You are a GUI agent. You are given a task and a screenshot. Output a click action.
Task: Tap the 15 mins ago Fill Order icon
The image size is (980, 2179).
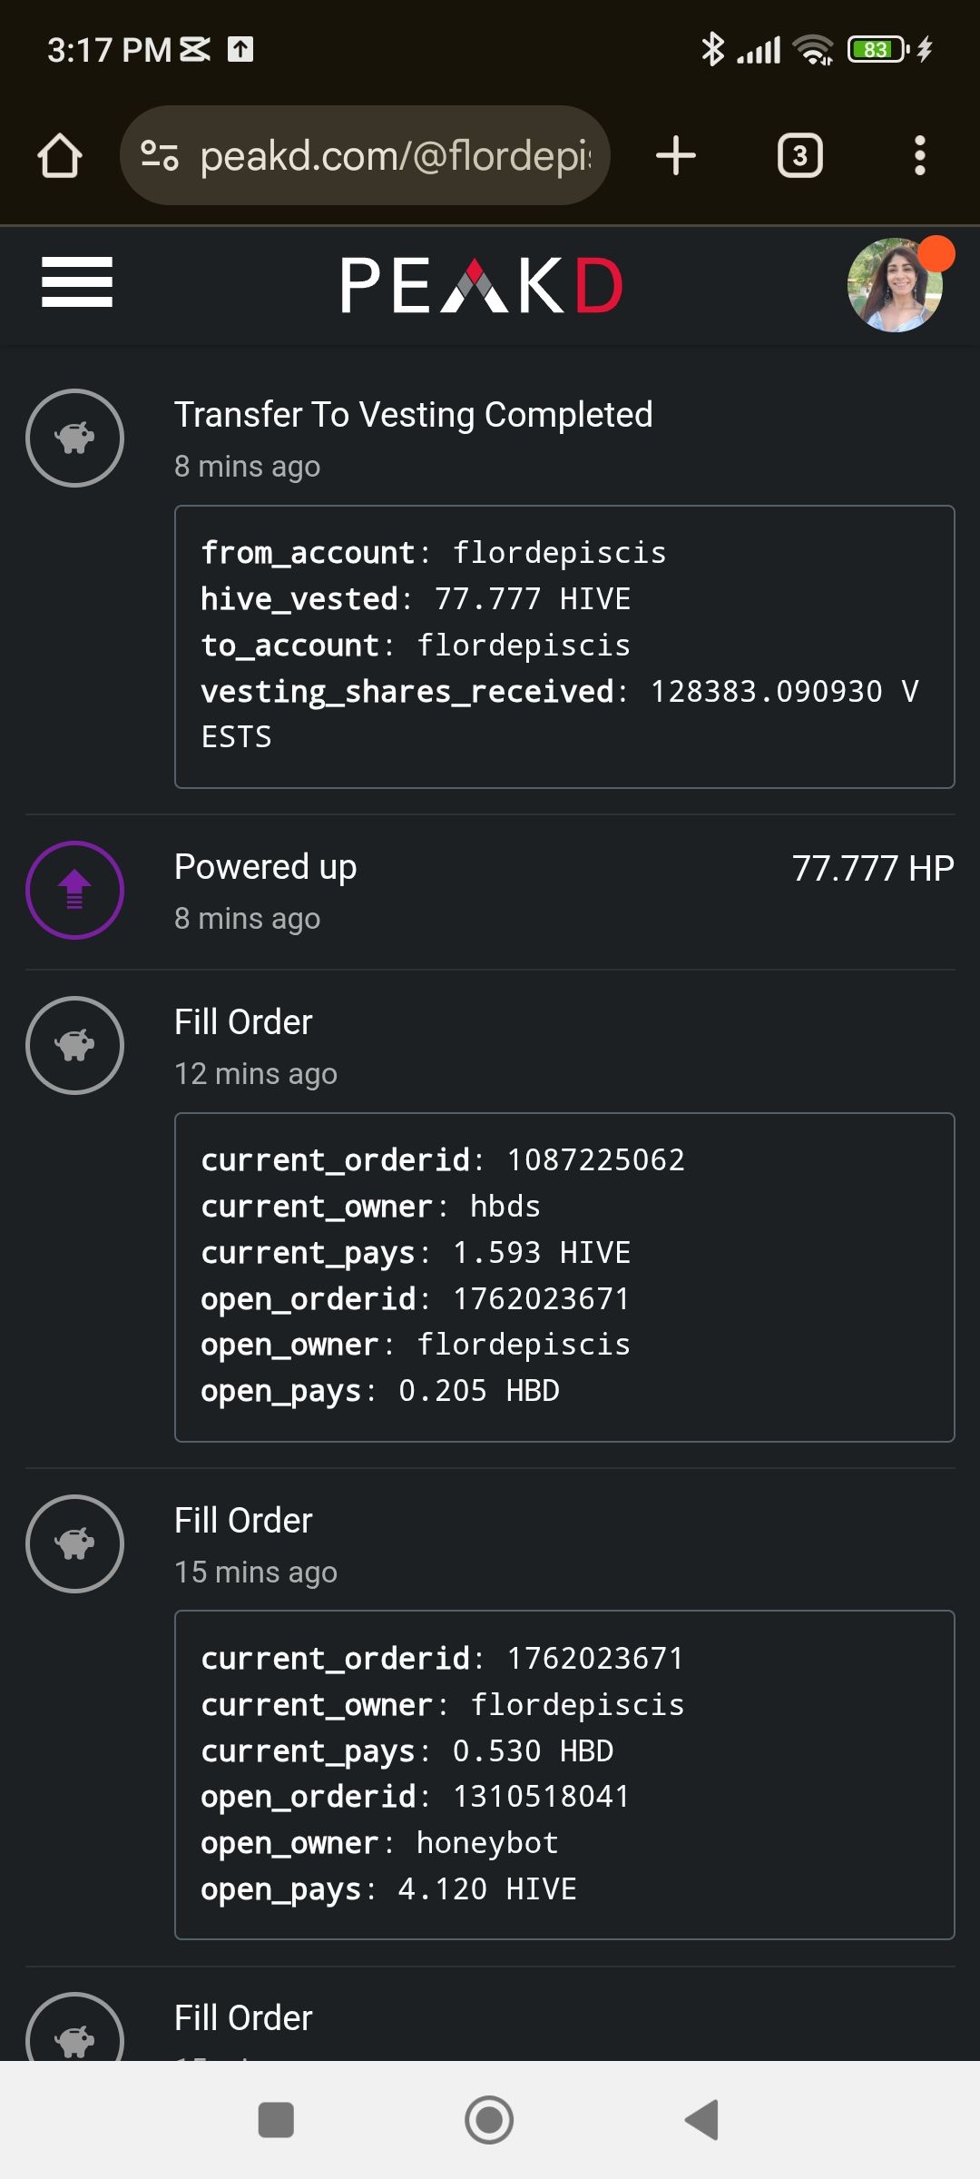pyautogui.click(x=74, y=1543)
